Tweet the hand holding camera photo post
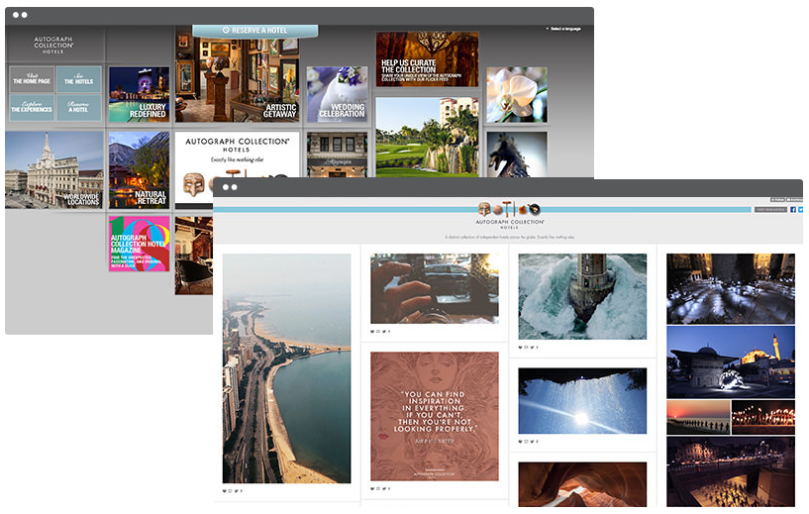Viewport: 809px width, 514px height. tap(384, 332)
